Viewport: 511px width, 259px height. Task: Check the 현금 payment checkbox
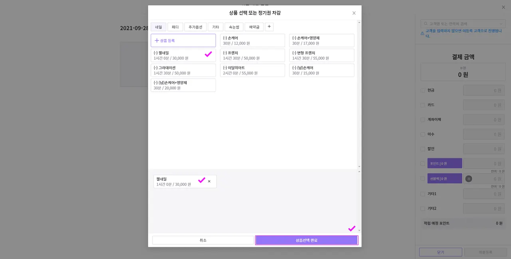coord(423,90)
